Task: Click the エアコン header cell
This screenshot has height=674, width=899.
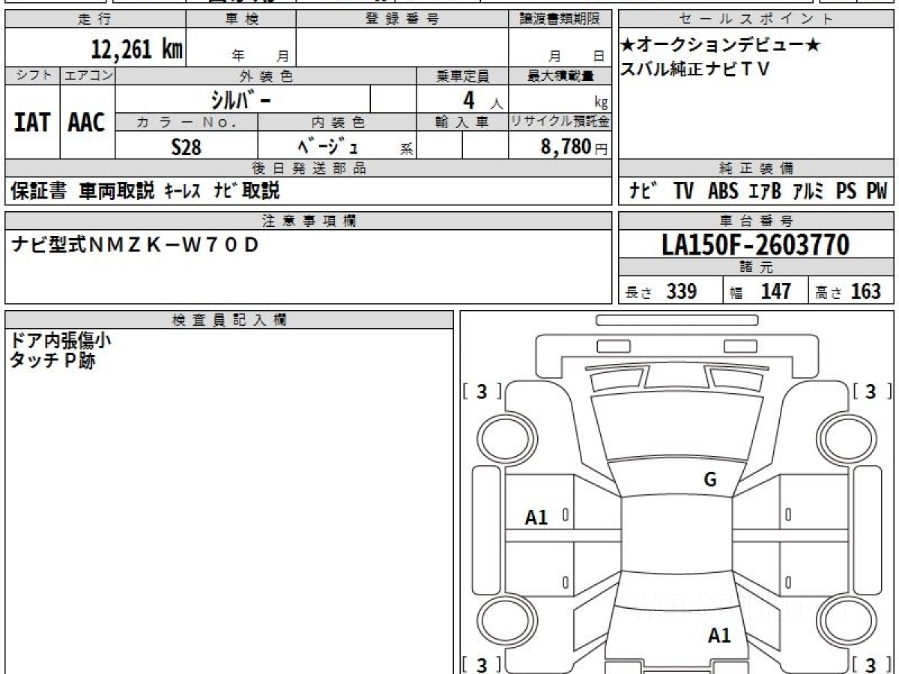Action: pos(88,76)
